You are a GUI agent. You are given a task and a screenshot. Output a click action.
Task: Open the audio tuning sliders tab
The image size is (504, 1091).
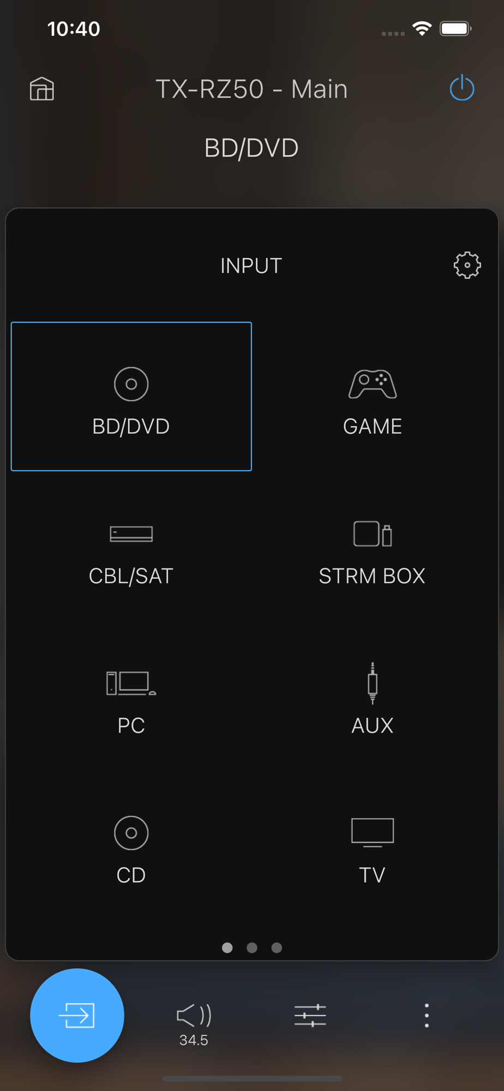[x=310, y=1015]
